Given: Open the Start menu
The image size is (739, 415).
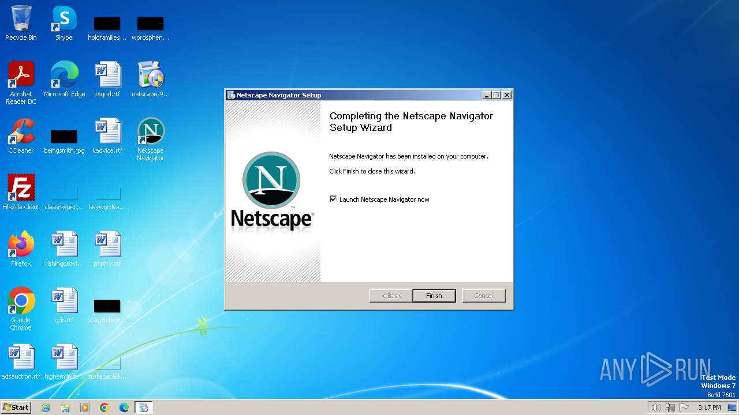Looking at the screenshot, I should (x=16, y=408).
